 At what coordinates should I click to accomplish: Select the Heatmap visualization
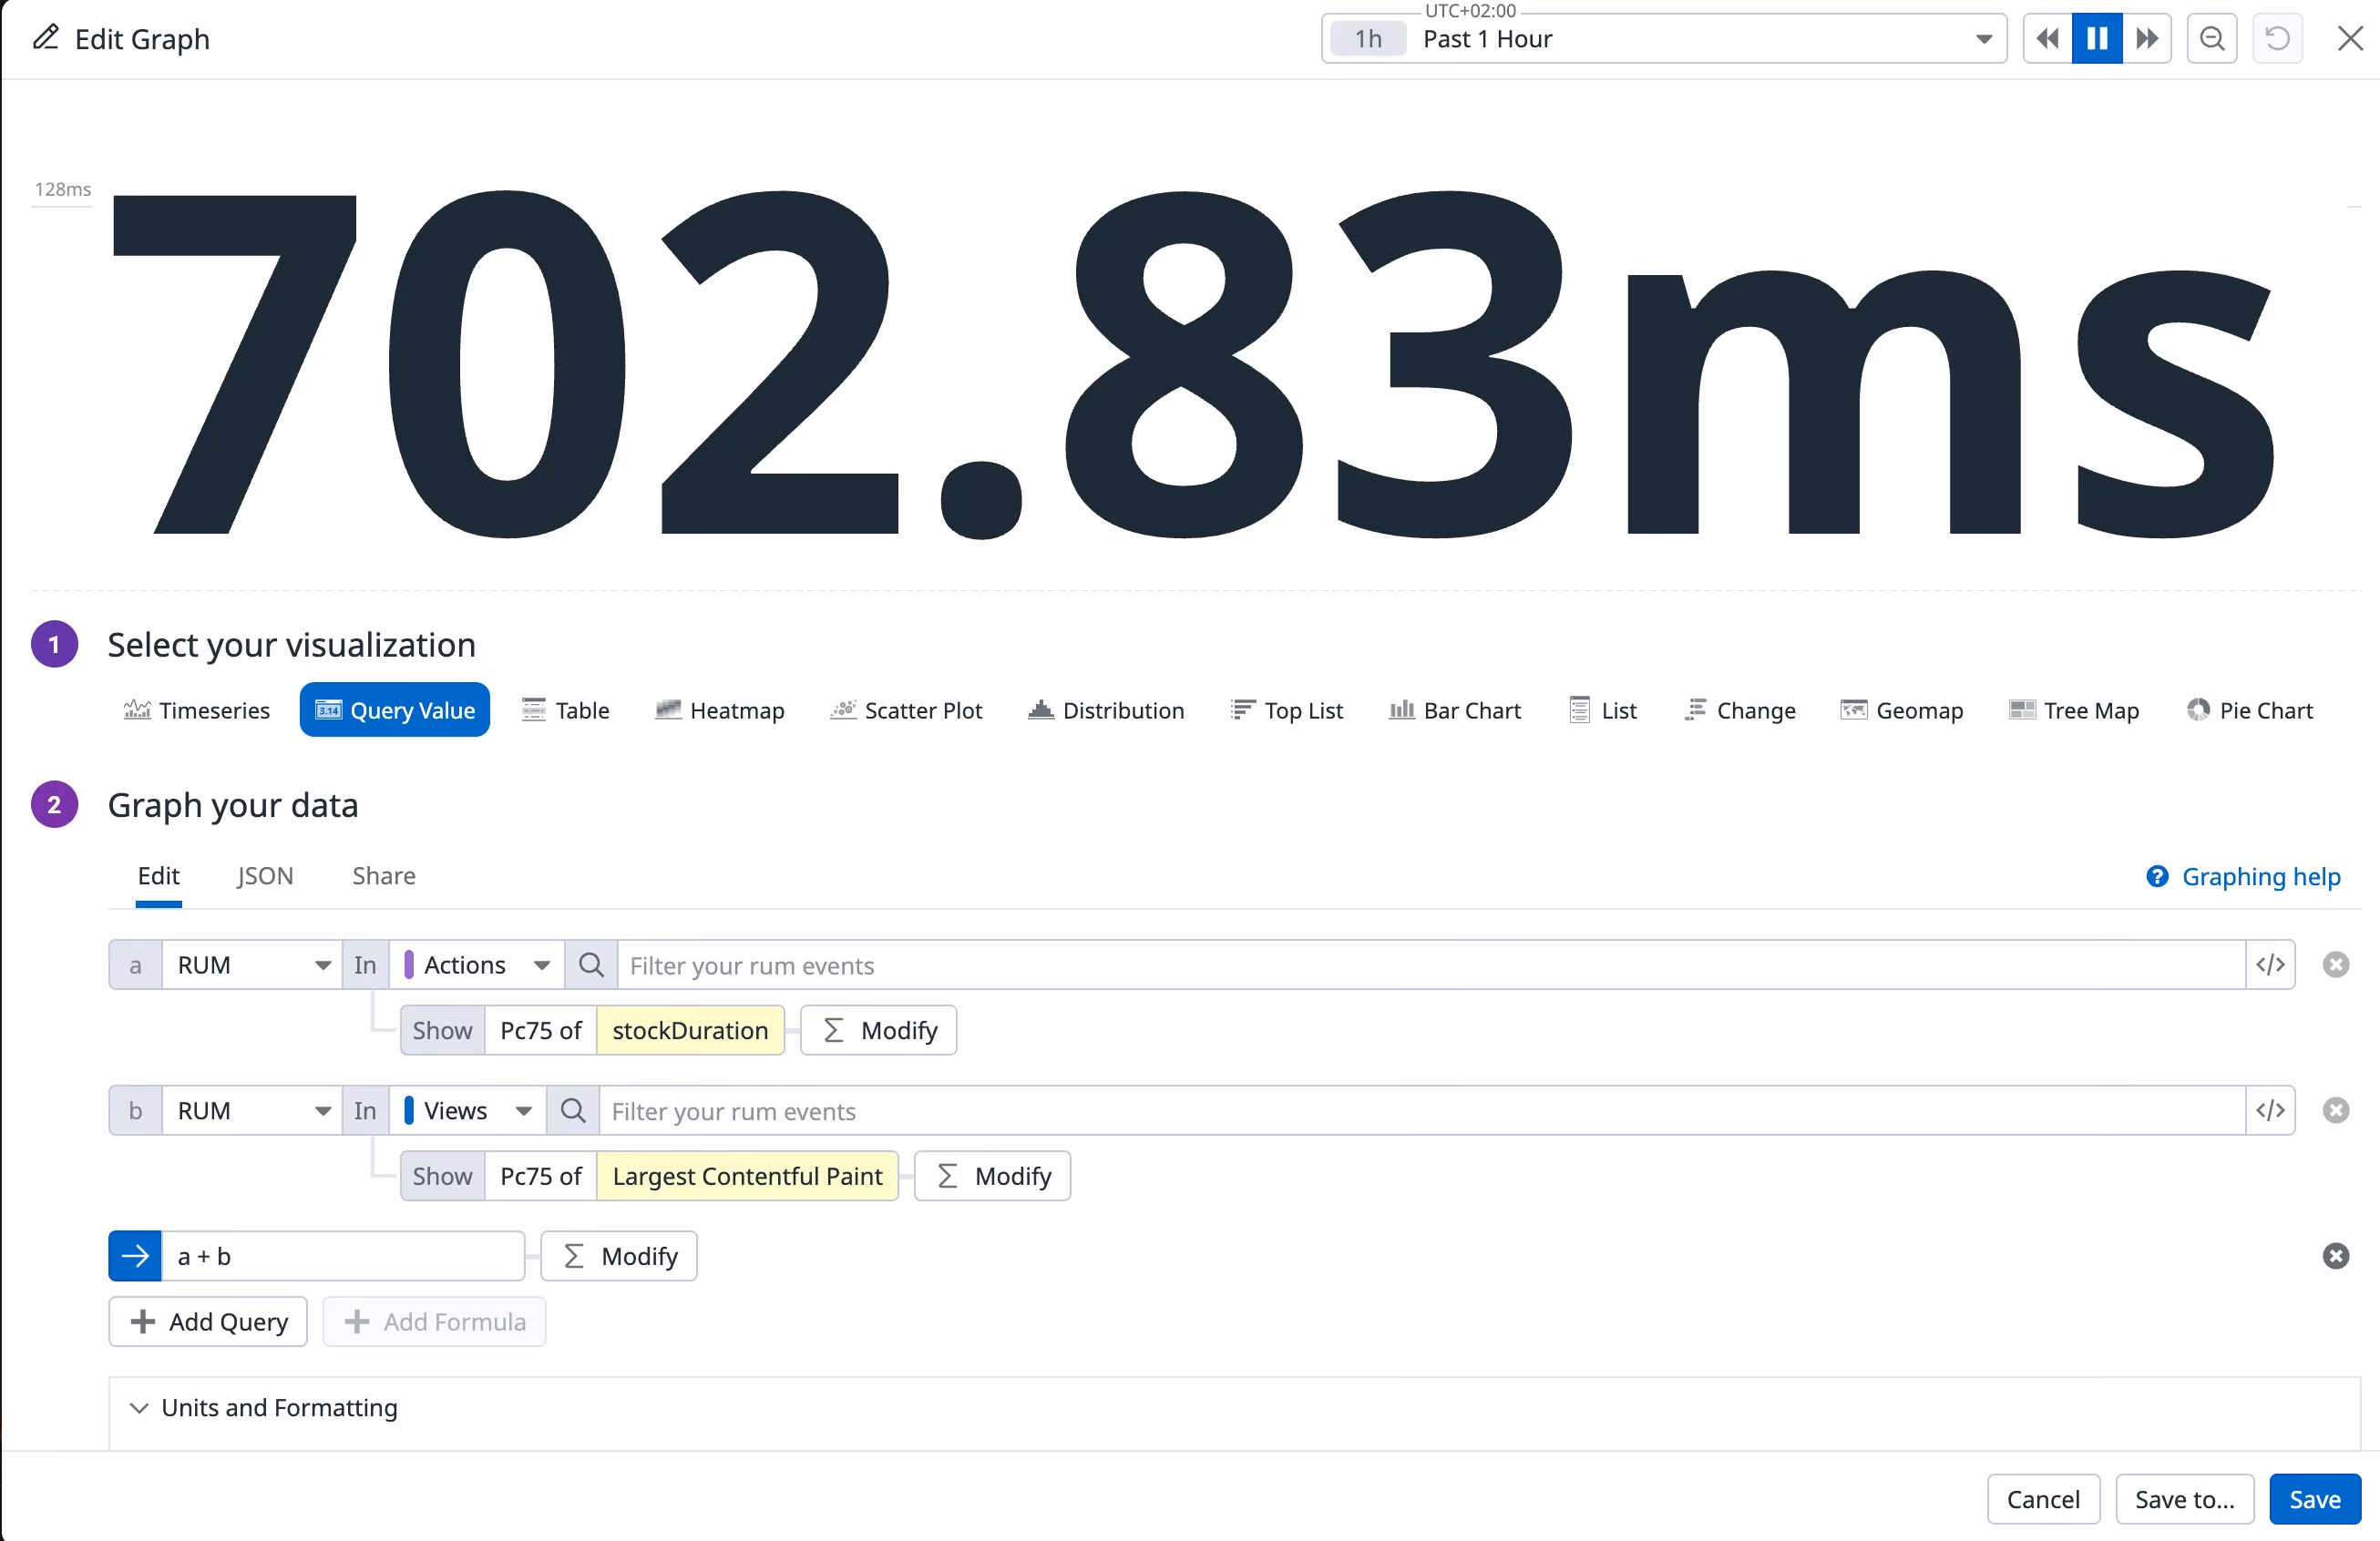[720, 709]
